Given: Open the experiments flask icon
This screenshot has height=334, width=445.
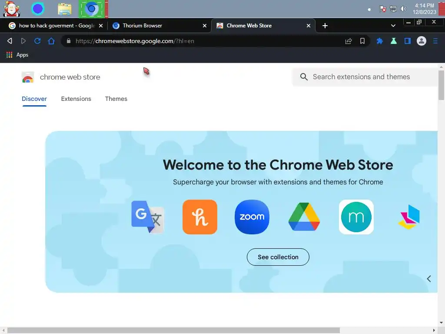Looking at the screenshot, I should click(394, 41).
